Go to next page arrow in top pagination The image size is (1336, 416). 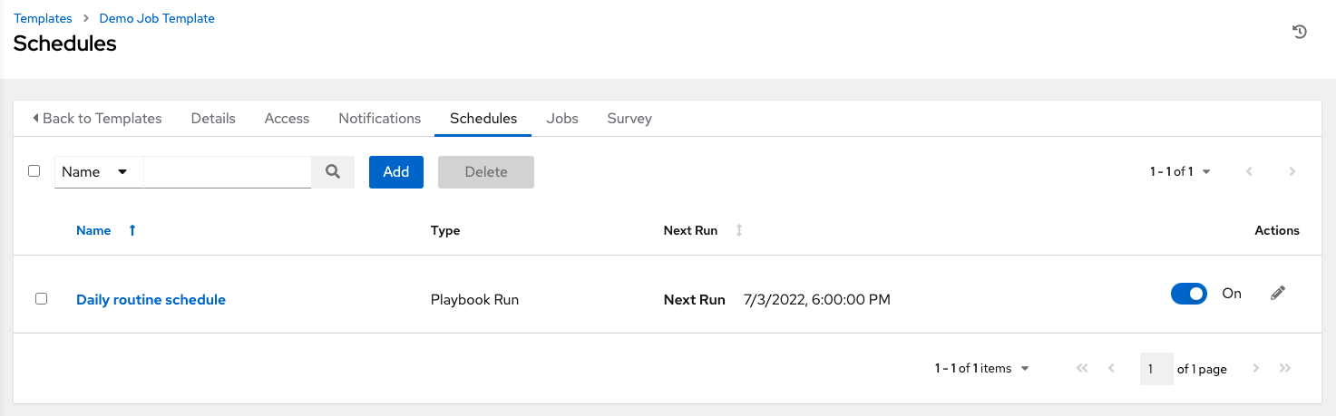[1292, 171]
